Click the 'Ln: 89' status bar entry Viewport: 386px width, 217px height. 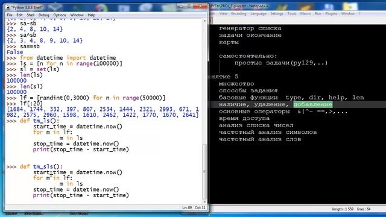(x=187, y=207)
